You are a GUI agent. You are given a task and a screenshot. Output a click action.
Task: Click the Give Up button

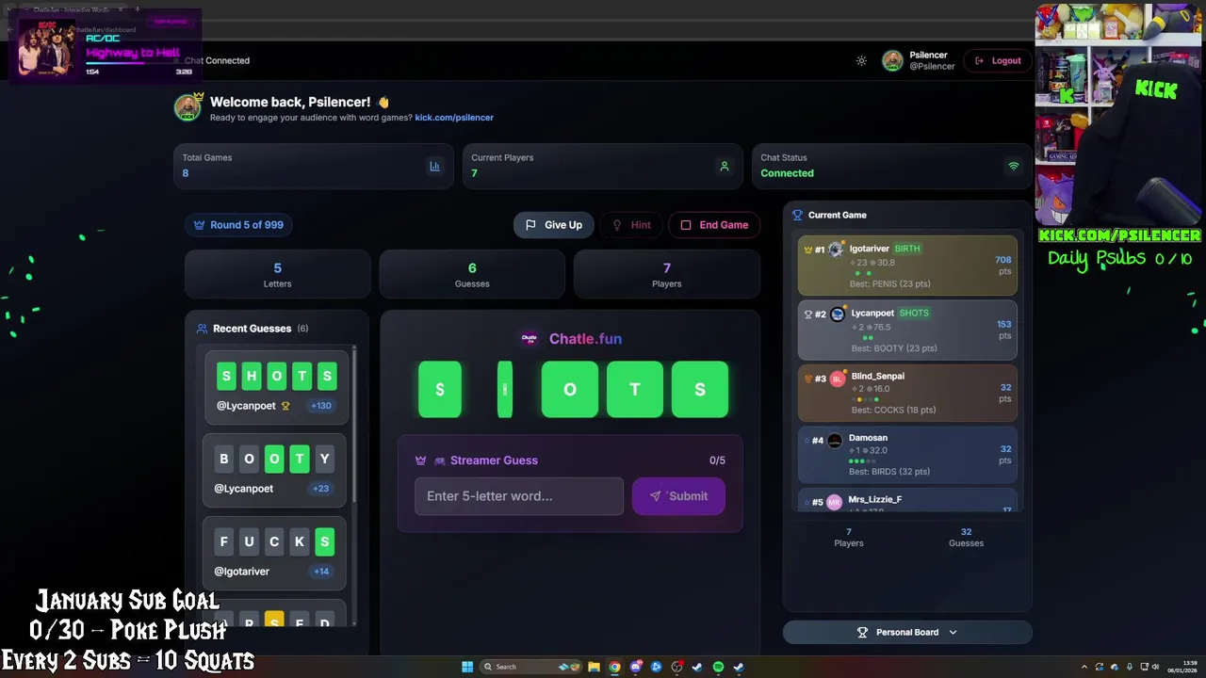pos(553,225)
